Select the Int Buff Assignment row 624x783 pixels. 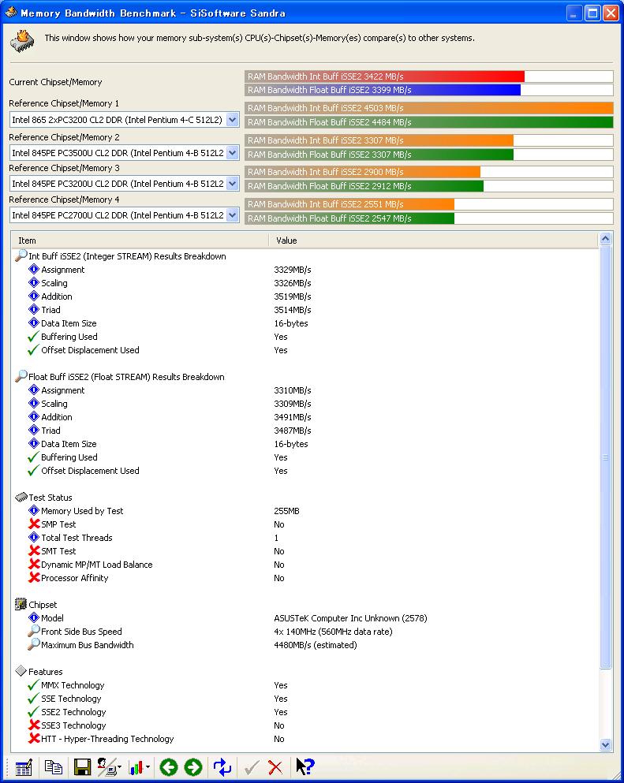pyautogui.click(x=305, y=270)
